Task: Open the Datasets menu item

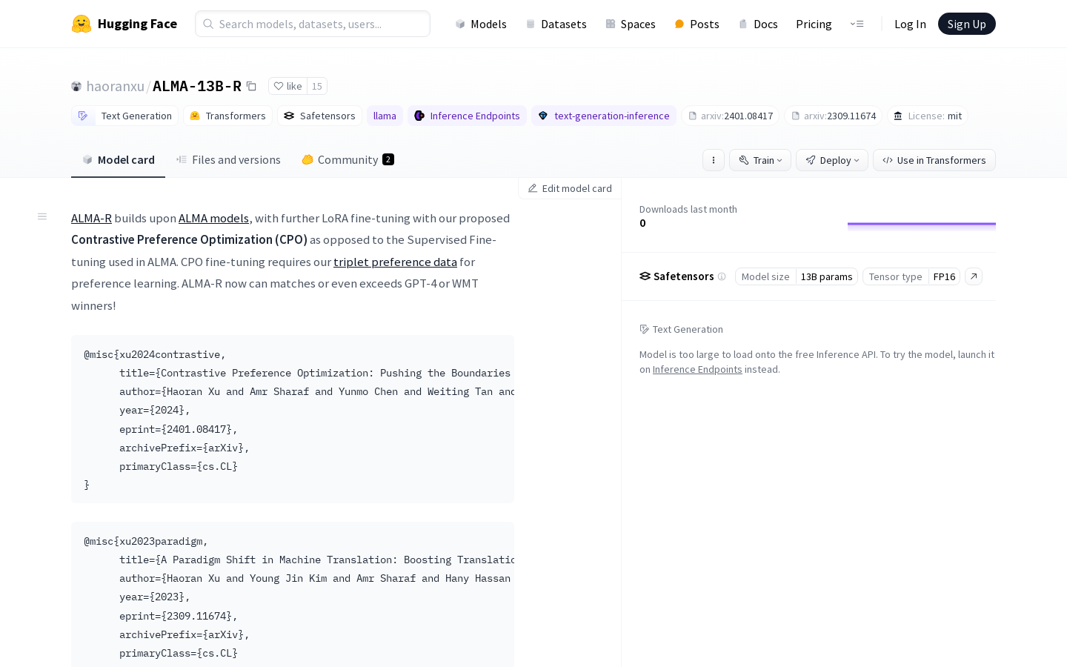Action: click(x=556, y=24)
